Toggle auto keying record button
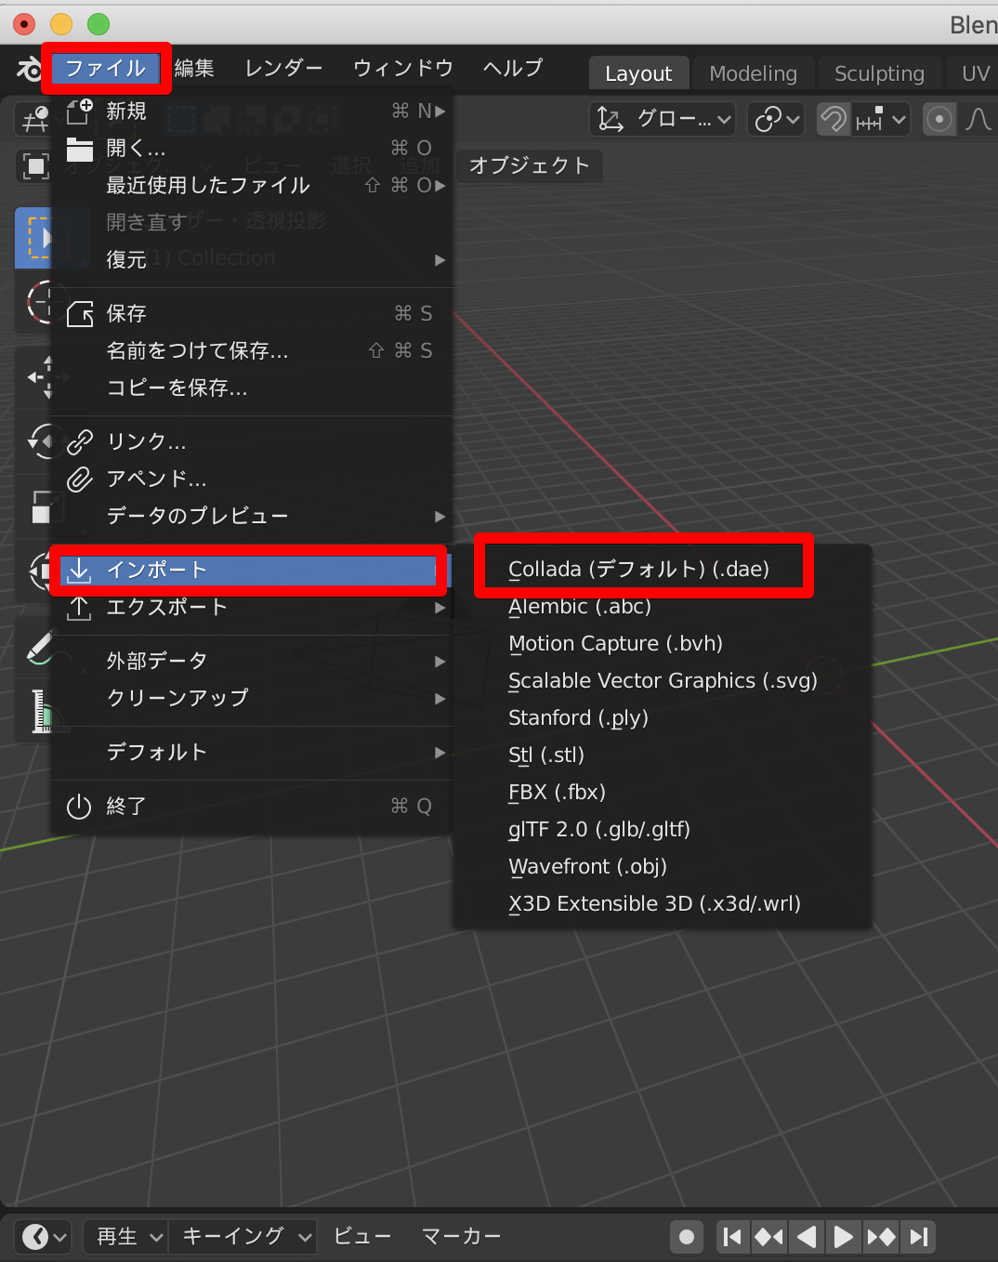Viewport: 998px width, 1262px height. [x=686, y=1237]
